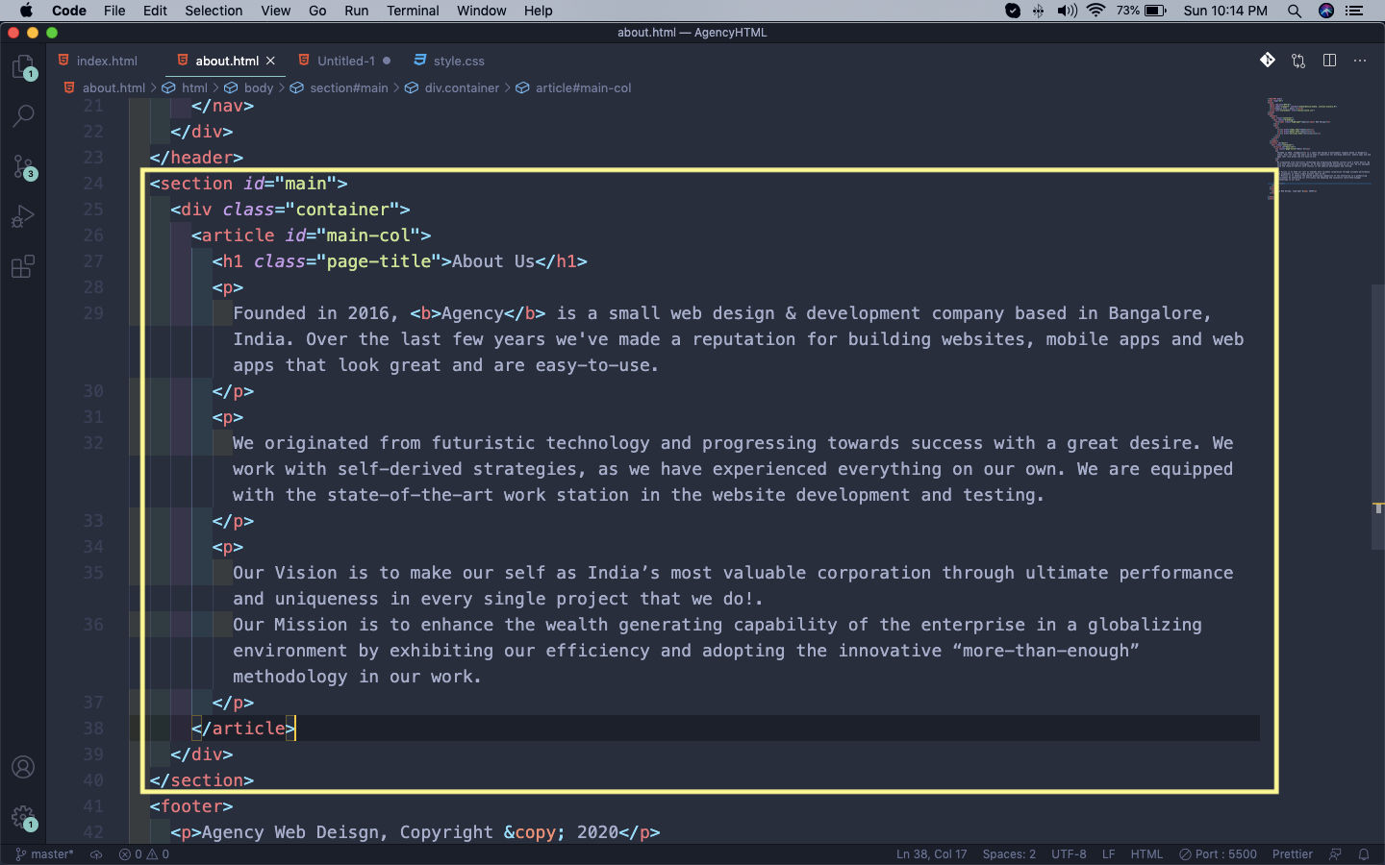
Task: Open notifications bell in status bar
Action: pos(1364,853)
